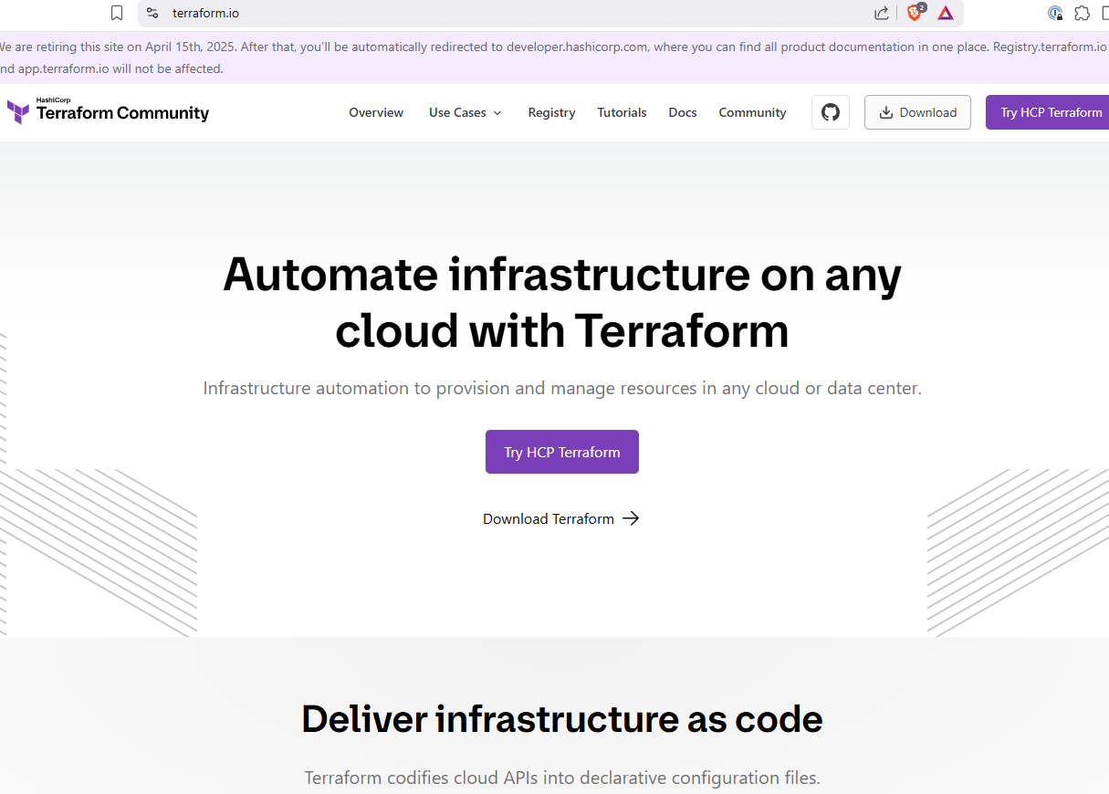Screen dimensions: 1109x794
Task: Open the Overview nav item
Action: (376, 112)
